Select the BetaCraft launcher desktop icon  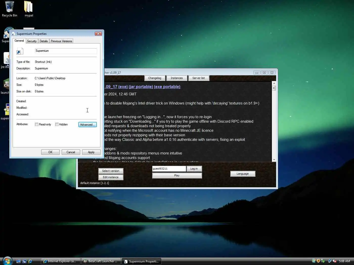tap(5, 86)
